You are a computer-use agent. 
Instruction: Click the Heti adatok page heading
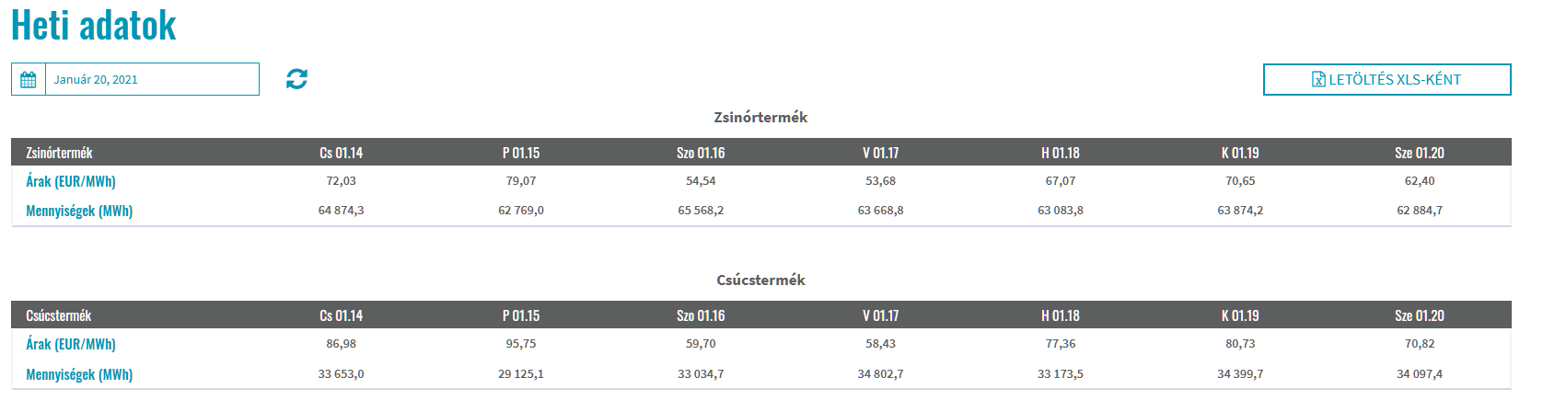tap(94, 25)
